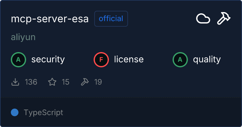Click the blue TypeScript language dot
The width and height of the screenshot is (242, 127).
(x=14, y=112)
